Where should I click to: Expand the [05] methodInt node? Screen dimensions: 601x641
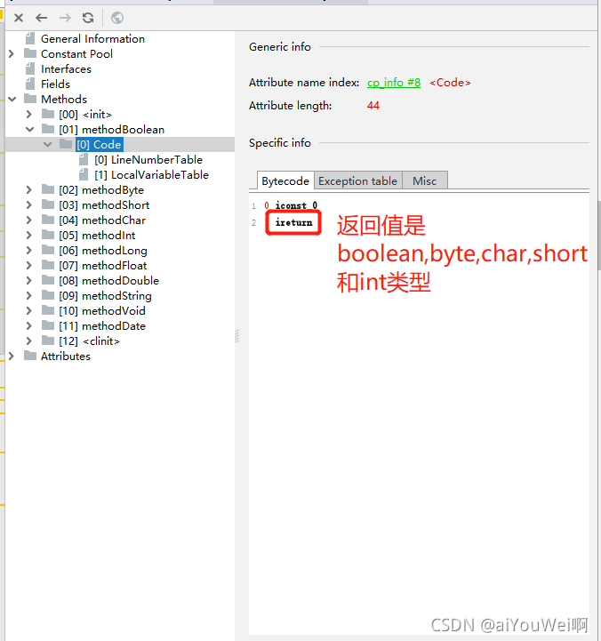pos(29,236)
